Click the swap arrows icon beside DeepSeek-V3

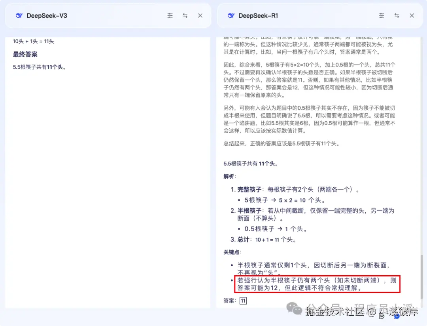185,15
